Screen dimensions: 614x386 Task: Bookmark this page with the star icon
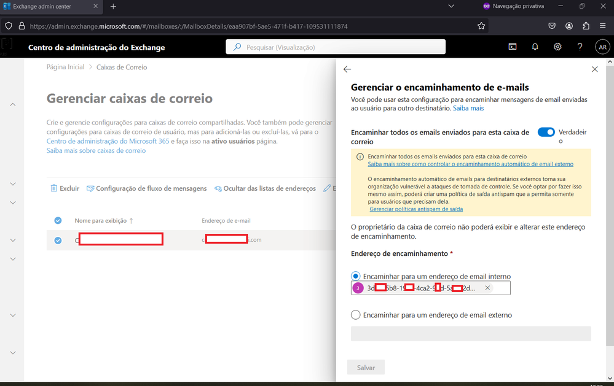coord(481,26)
